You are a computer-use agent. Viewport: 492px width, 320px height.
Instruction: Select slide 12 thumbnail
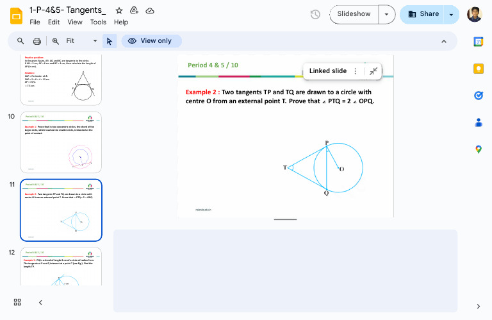61,266
